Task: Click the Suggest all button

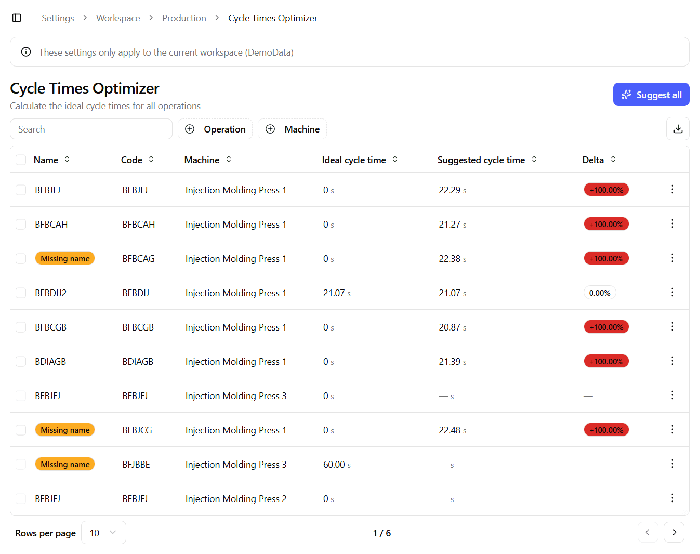Action: click(x=651, y=94)
